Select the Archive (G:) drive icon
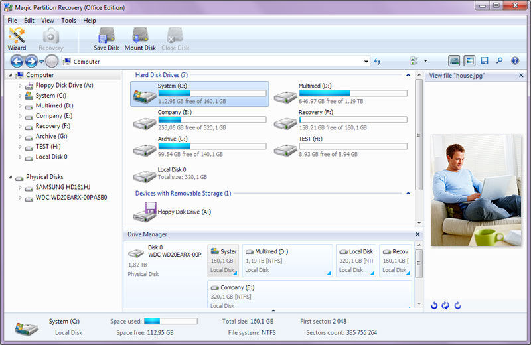 click(145, 150)
